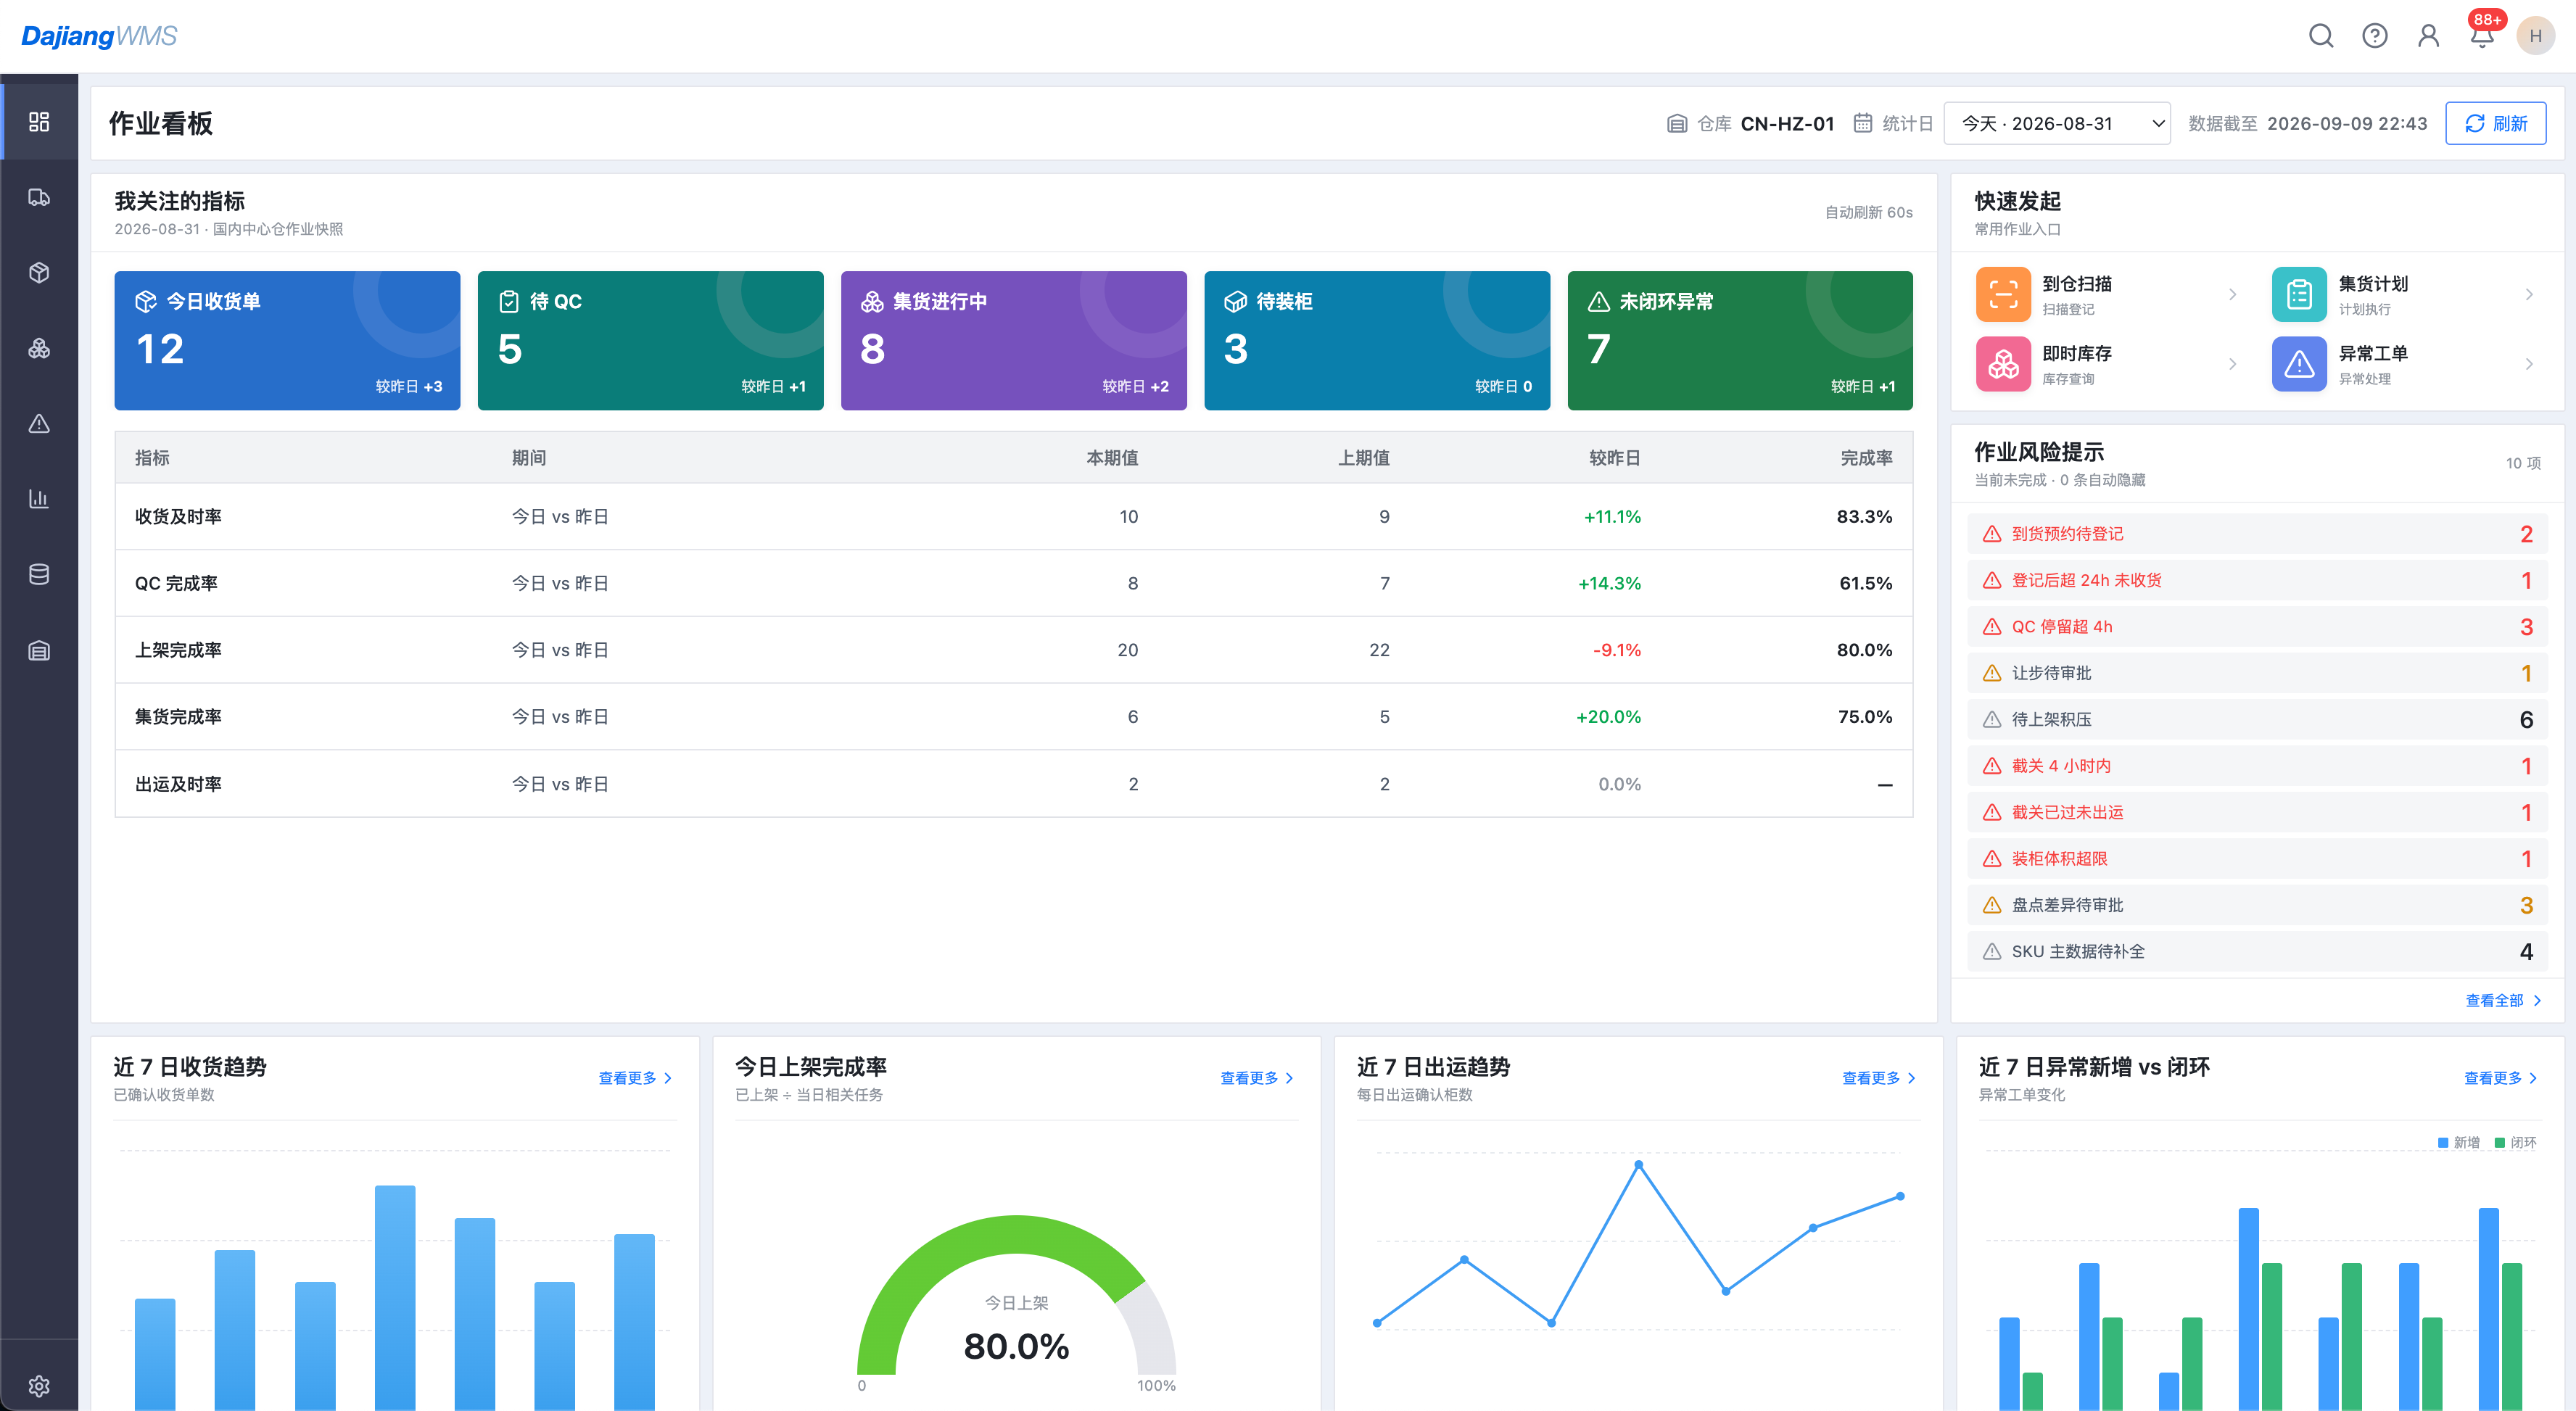Click the 较昨日 column header
The height and width of the screenshot is (1411, 2576).
coord(1615,458)
